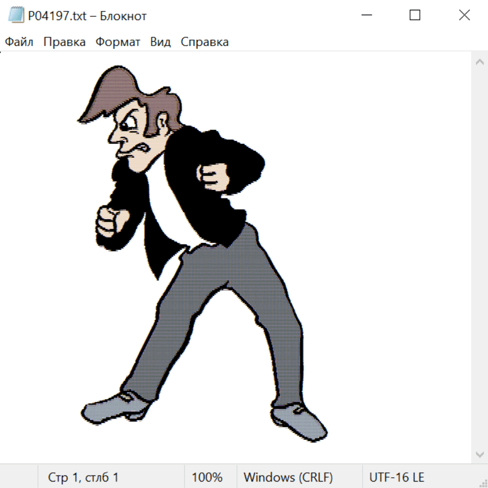This screenshot has height=488, width=488.
Task: Open the Формат menu
Action: coord(118,42)
